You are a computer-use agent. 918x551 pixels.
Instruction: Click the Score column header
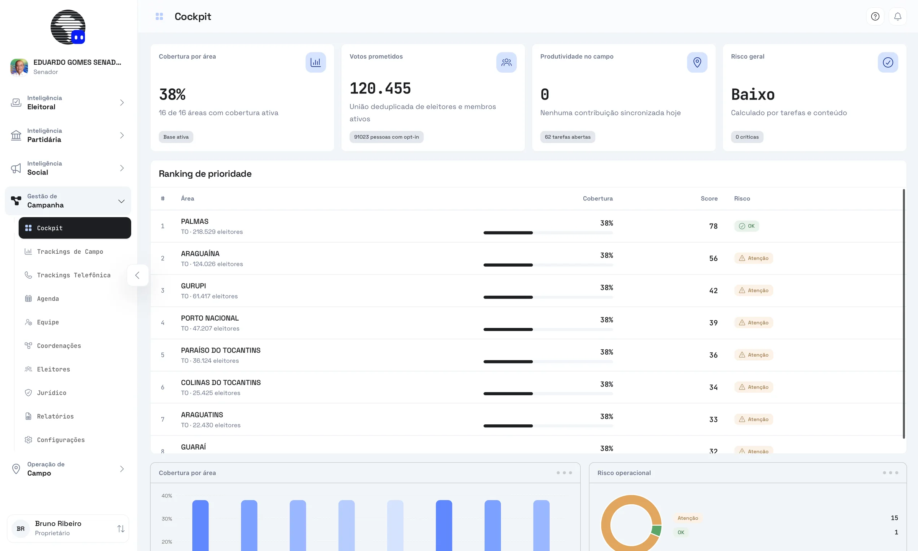pos(709,199)
